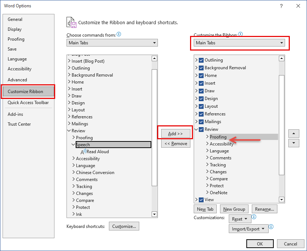Click the Add button
307x251 pixels.
(x=175, y=133)
